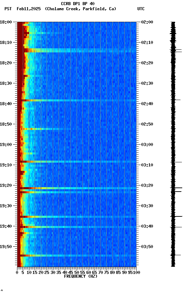Click the 18:00 PST time label

6,22
